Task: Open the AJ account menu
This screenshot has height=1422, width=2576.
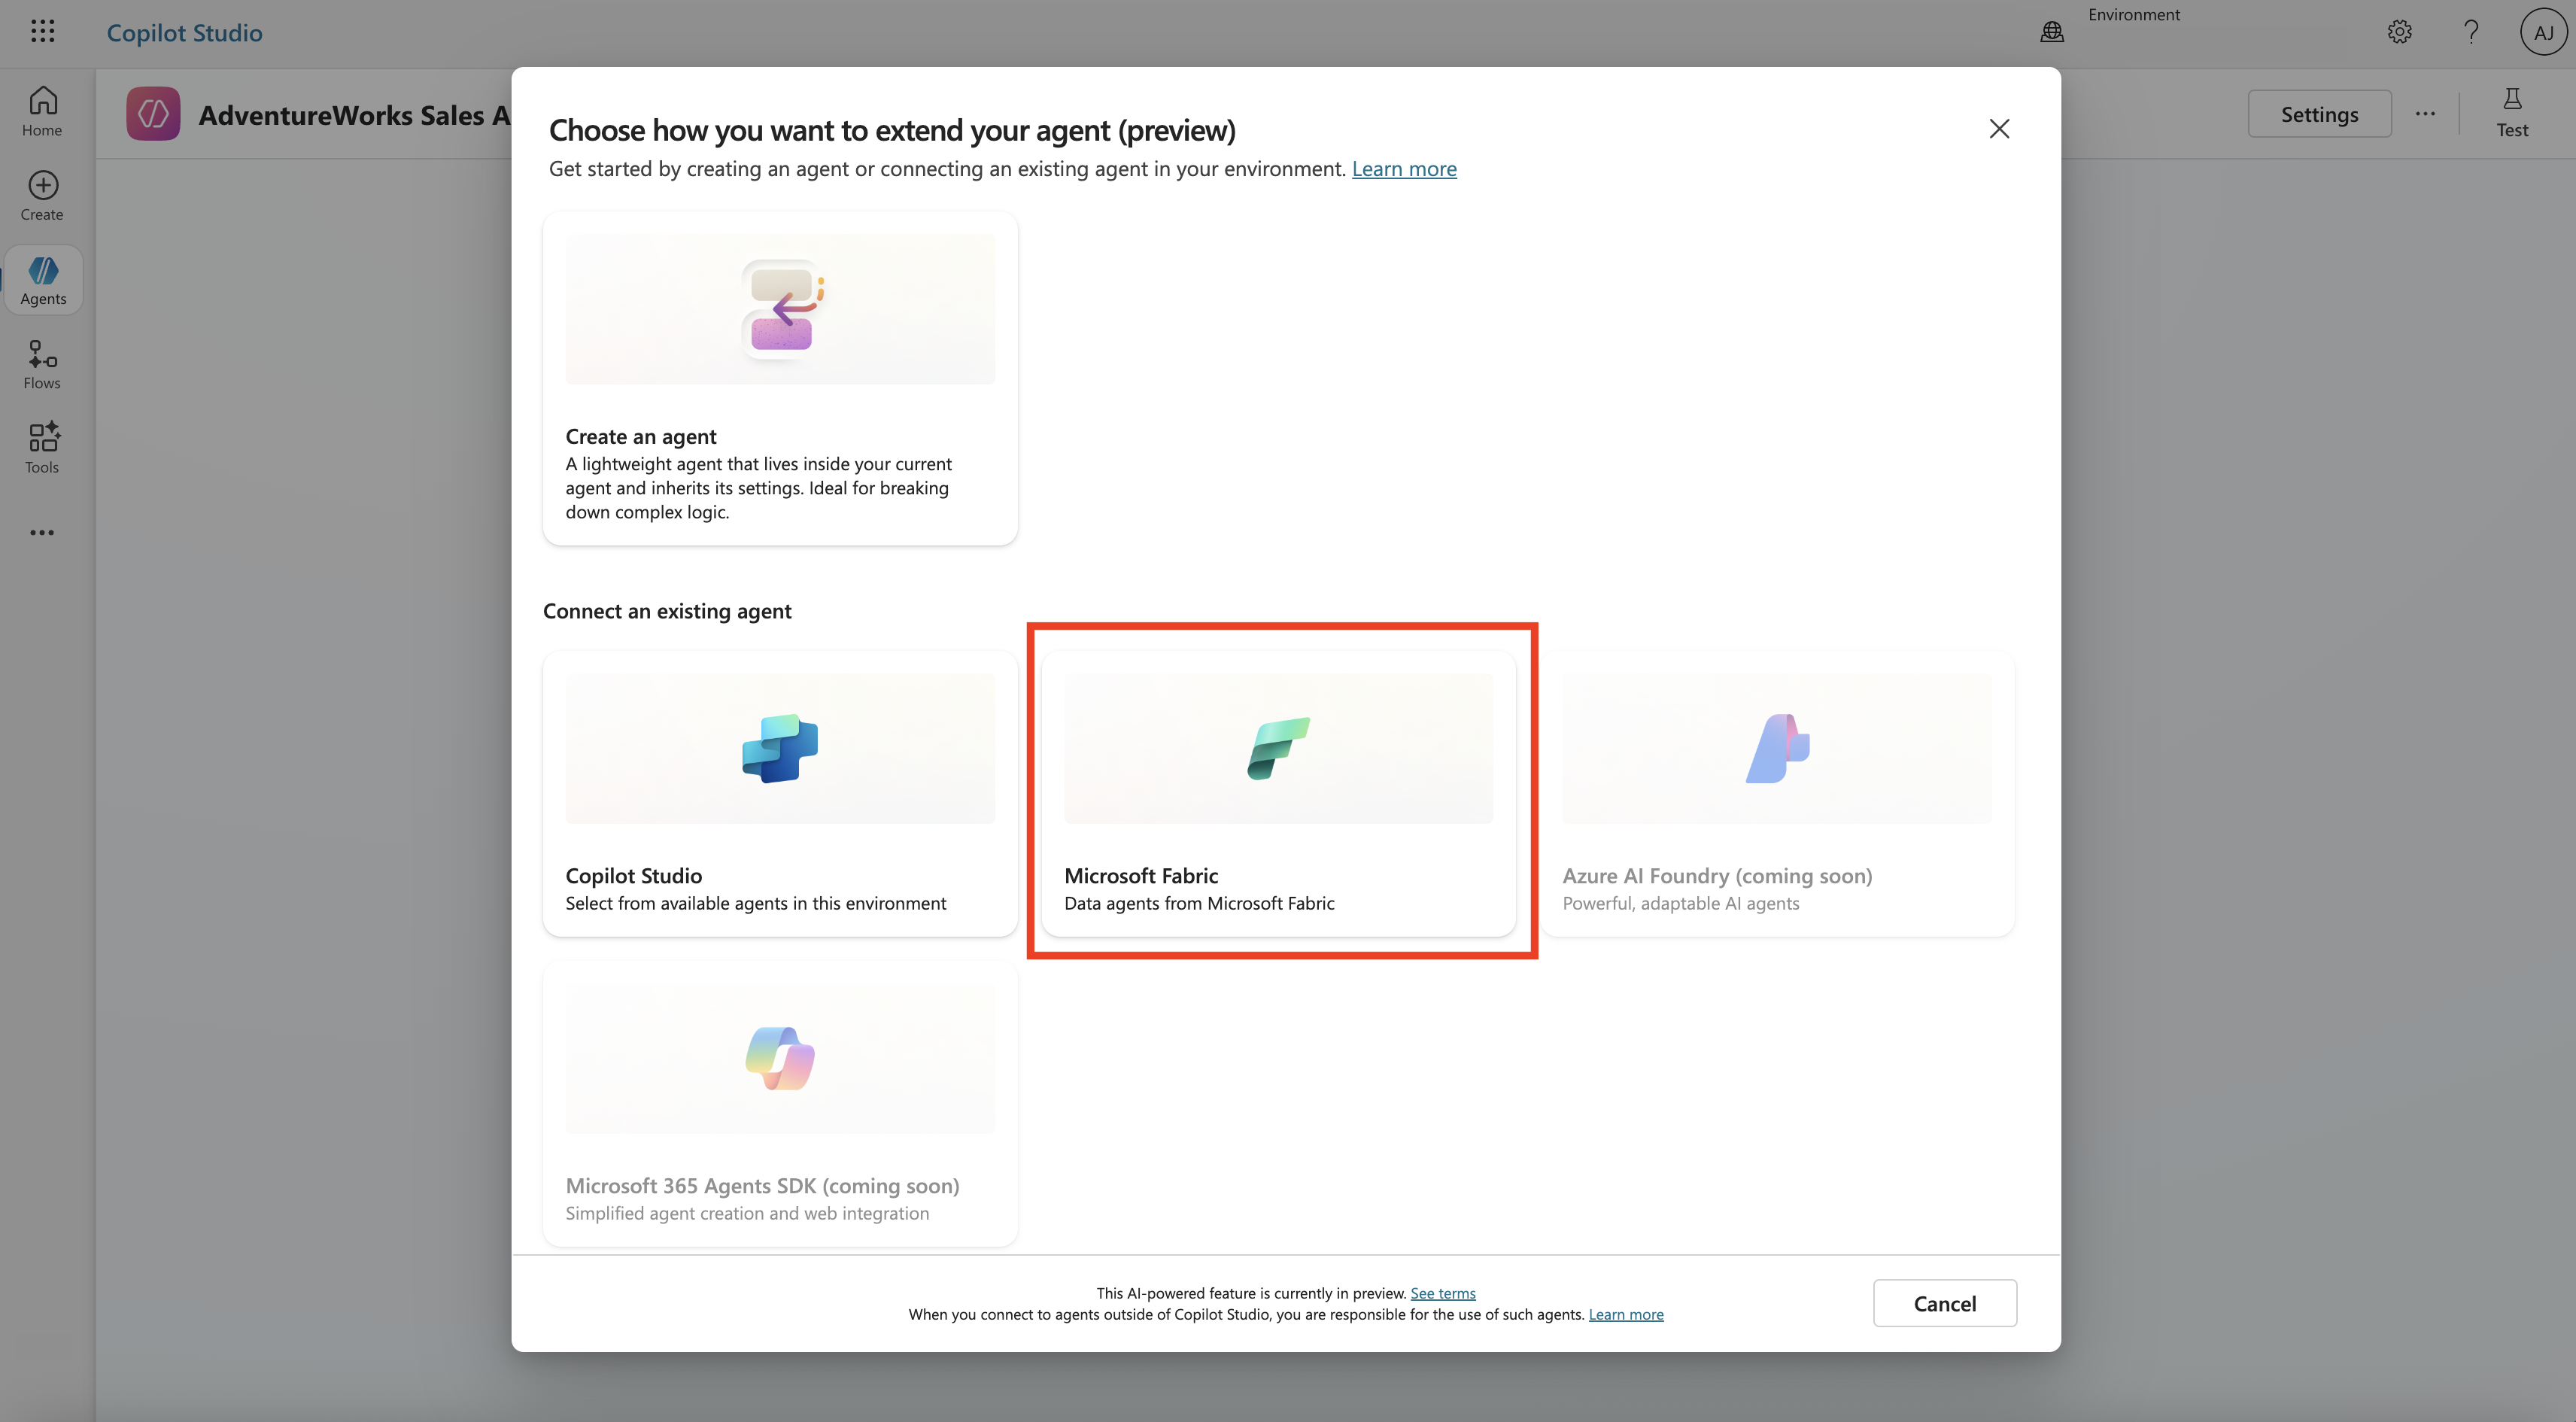Action: tap(2543, 32)
